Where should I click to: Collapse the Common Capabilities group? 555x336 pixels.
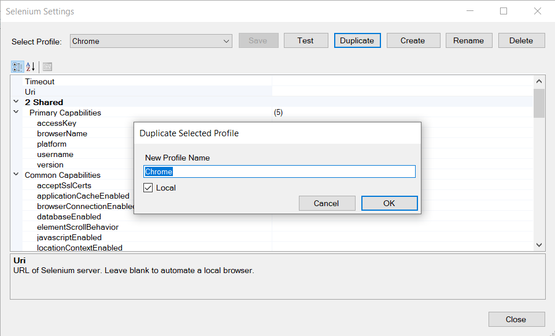click(x=16, y=174)
